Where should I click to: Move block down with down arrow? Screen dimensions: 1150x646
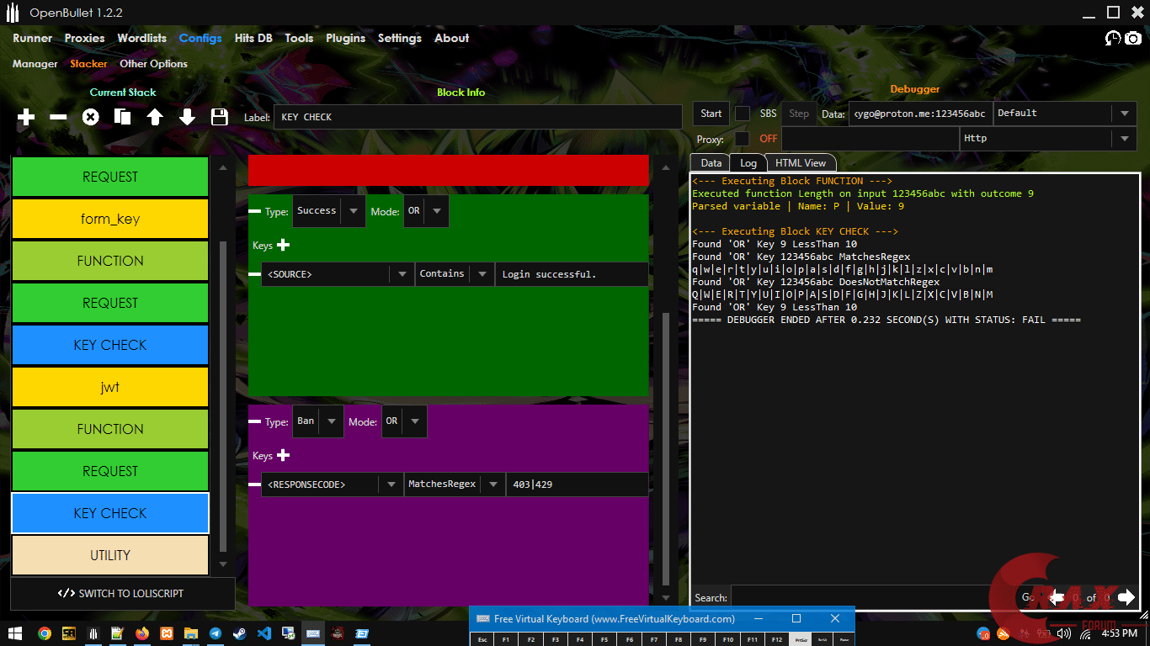(x=187, y=118)
